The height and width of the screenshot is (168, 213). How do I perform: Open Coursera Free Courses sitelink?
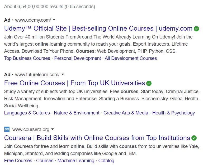[18, 161]
